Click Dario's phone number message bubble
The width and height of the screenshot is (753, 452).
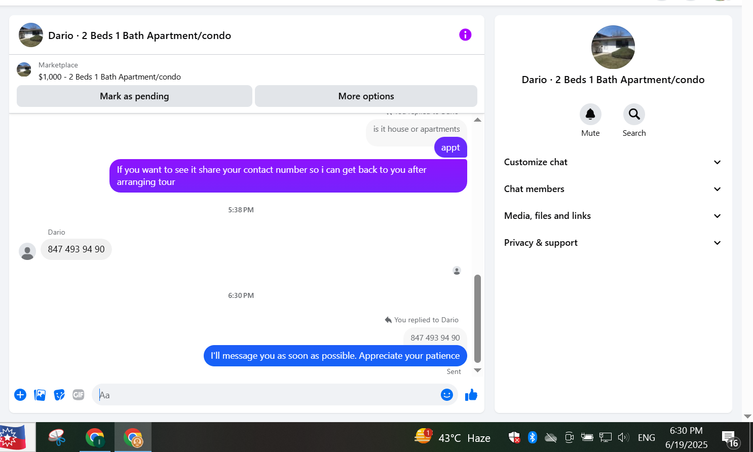pyautogui.click(x=76, y=249)
